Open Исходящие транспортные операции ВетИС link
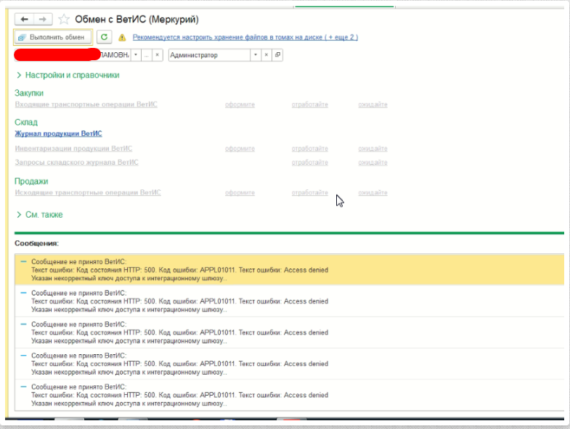570x429 pixels. click(88, 192)
